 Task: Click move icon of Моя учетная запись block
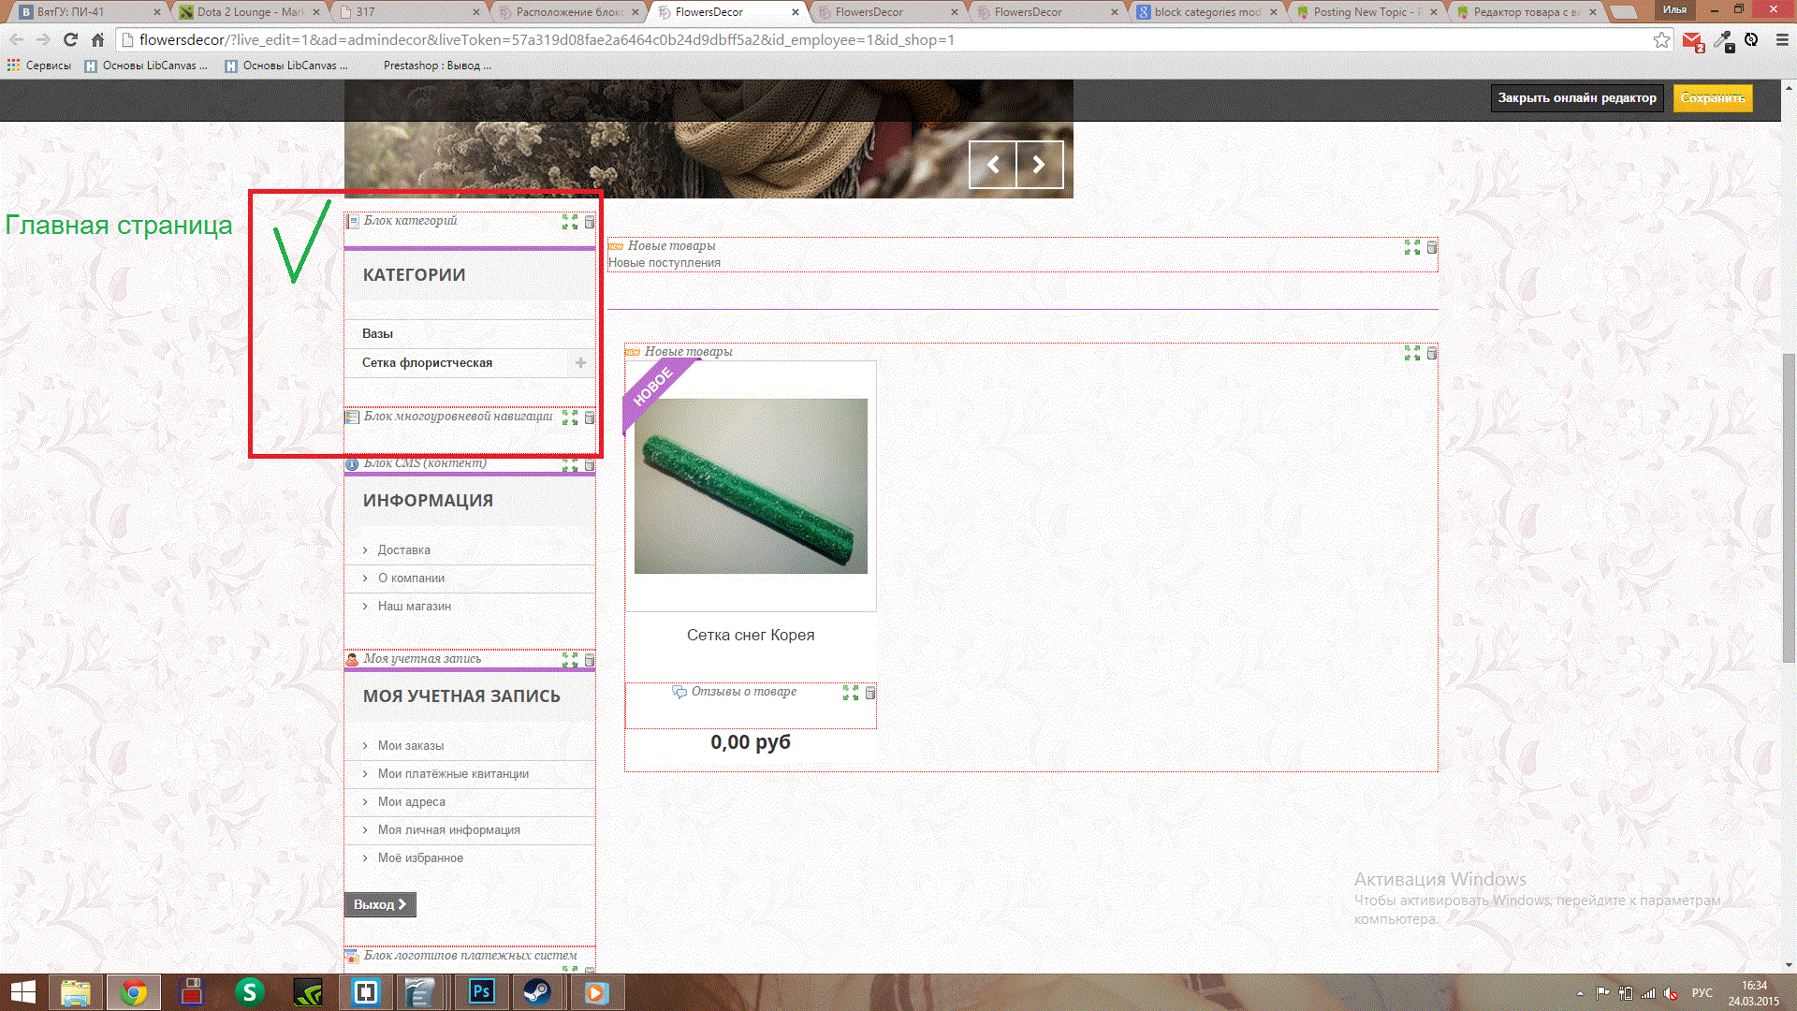click(570, 660)
